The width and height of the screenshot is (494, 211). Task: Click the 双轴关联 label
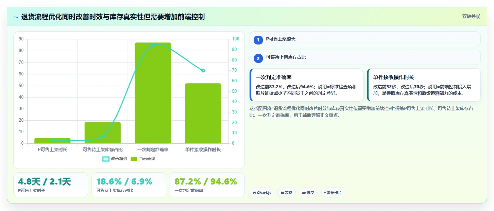(471, 17)
